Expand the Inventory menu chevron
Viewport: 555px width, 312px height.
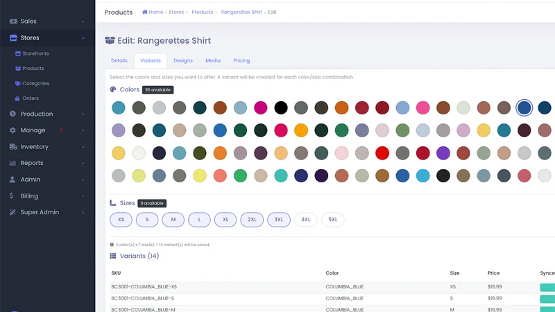click(x=83, y=147)
